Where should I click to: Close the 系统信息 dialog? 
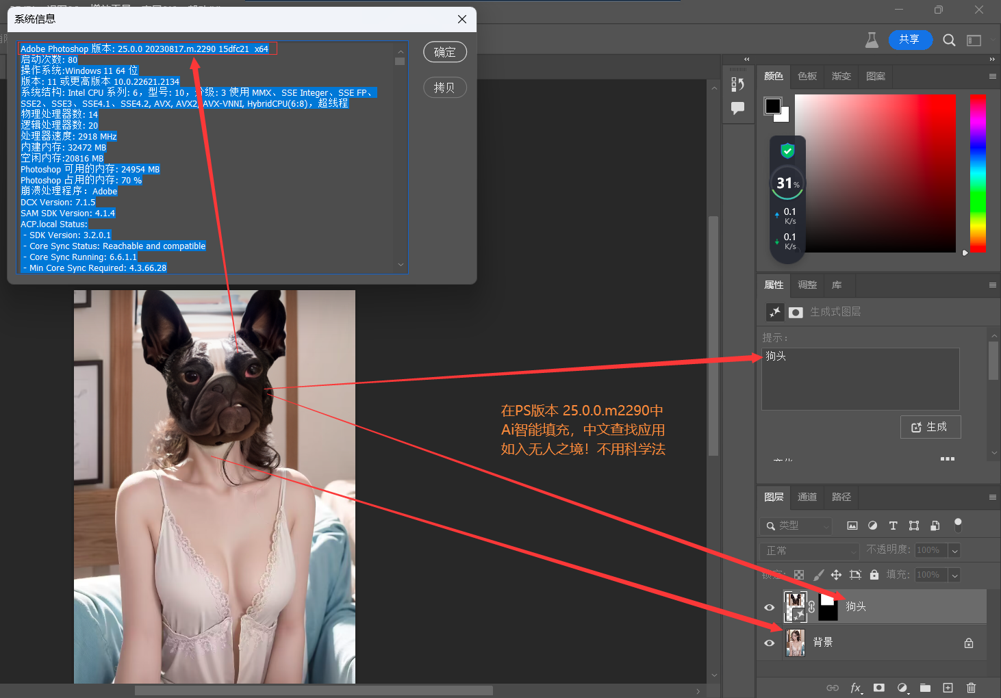point(462,19)
